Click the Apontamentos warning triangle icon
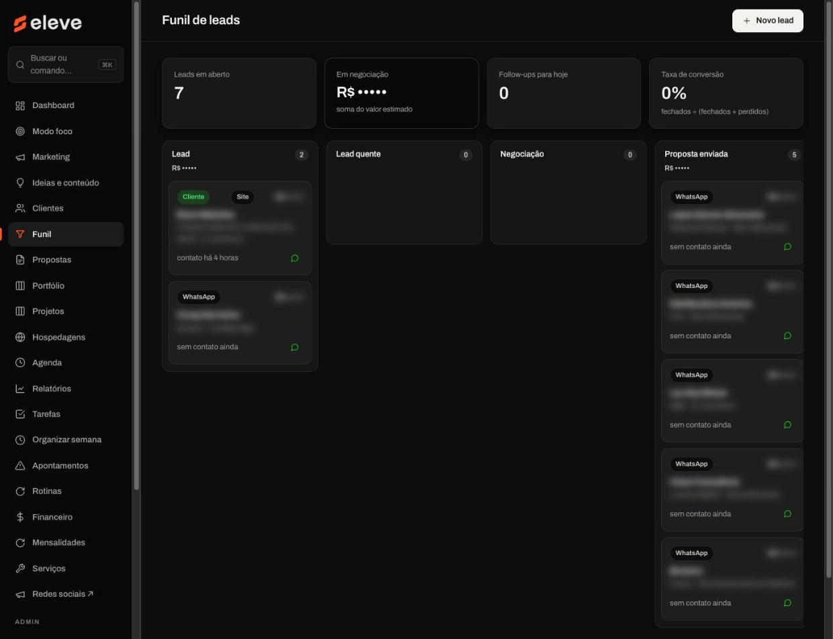 click(x=20, y=466)
